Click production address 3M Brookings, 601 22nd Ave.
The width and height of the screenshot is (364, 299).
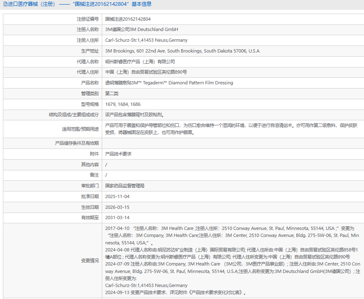coord(182,51)
